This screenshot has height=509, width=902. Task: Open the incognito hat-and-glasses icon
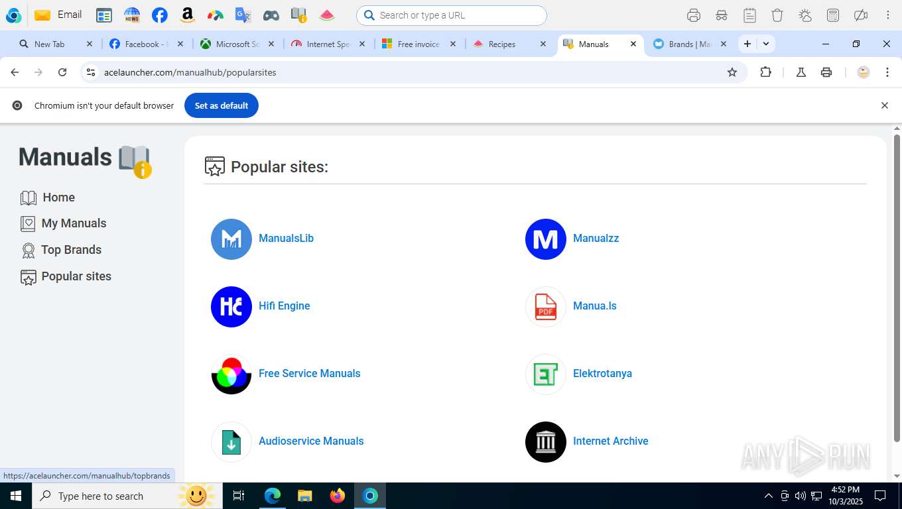[x=722, y=15]
